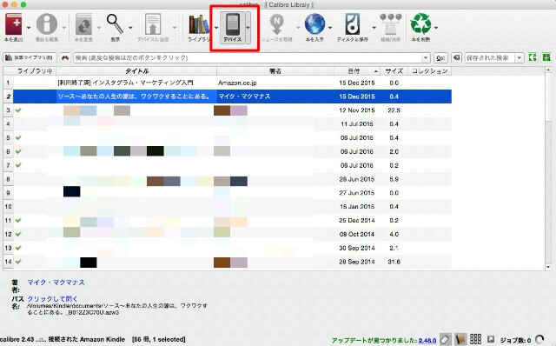Click the size value 22.5
The width and height of the screenshot is (556, 346).
pyautogui.click(x=394, y=110)
